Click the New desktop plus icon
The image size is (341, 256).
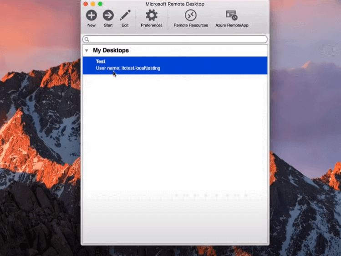point(92,15)
